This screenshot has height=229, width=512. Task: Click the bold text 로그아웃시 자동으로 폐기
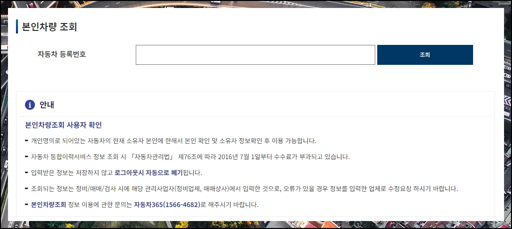149,173
